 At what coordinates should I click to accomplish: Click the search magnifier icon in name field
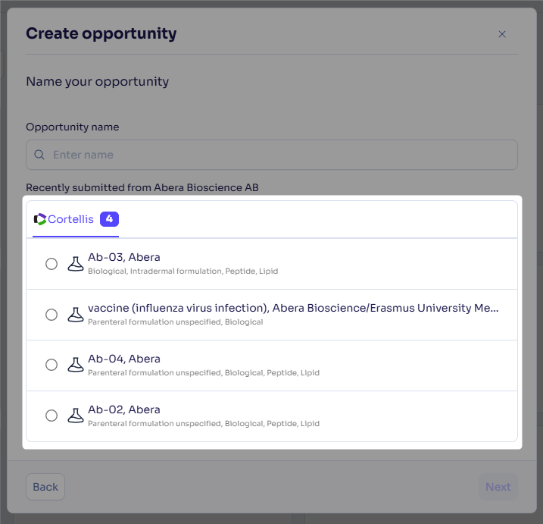(39, 155)
